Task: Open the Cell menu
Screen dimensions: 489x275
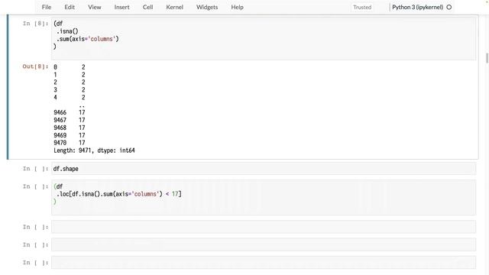Action: 147,7
